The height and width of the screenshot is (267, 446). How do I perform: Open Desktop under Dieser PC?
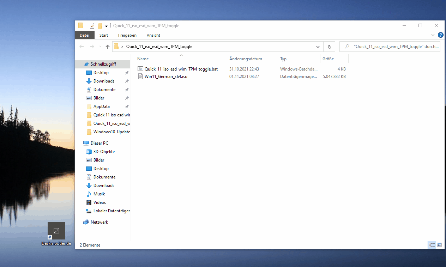point(101,169)
